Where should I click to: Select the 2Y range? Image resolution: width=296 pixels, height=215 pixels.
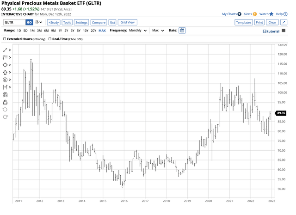click(x=66, y=31)
